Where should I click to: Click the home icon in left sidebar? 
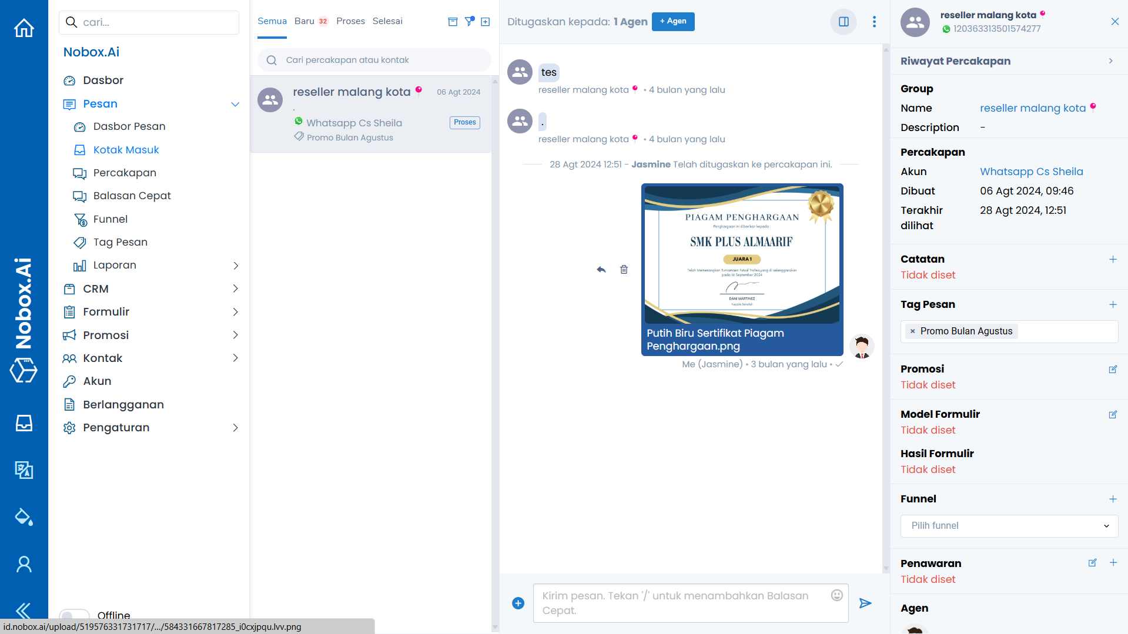(24, 28)
